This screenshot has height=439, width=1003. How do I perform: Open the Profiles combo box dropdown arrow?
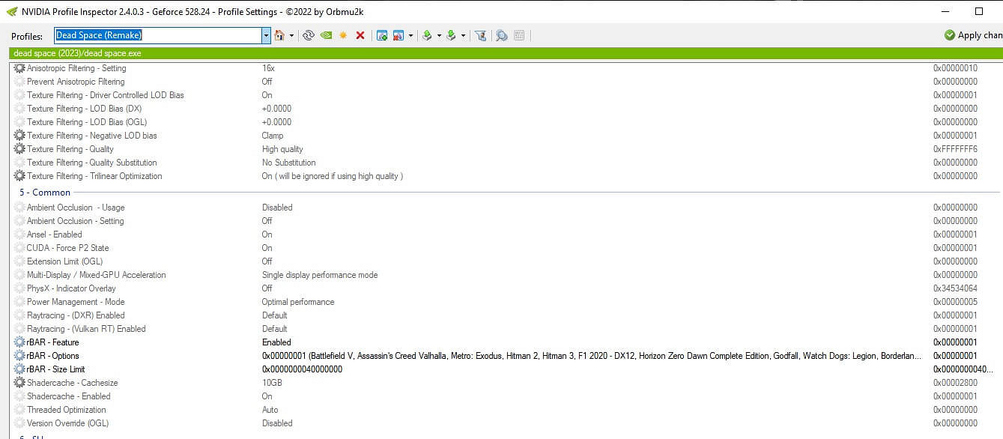(x=266, y=35)
